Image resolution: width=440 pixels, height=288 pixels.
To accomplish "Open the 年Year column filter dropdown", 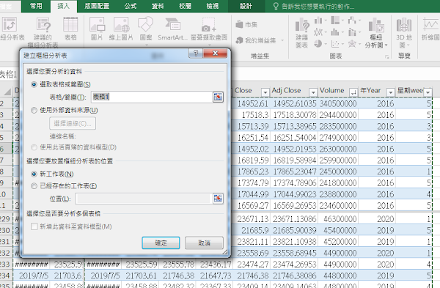I will 391,92.
